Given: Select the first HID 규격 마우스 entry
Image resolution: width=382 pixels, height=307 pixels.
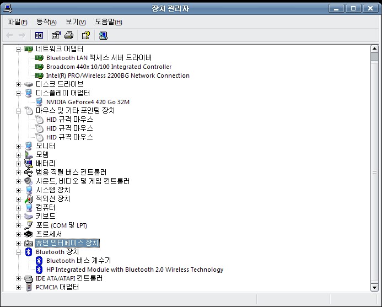Looking at the screenshot, I should pyautogui.click(x=69, y=120).
